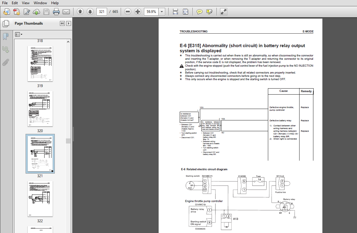
Task: Click the Defective battery relay cause text
Action: pyautogui.click(x=280, y=121)
